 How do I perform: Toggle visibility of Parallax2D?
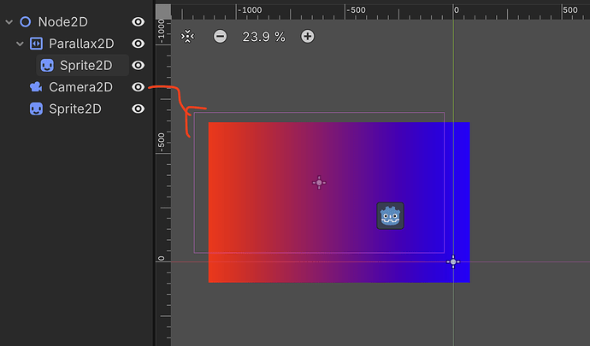tap(138, 44)
